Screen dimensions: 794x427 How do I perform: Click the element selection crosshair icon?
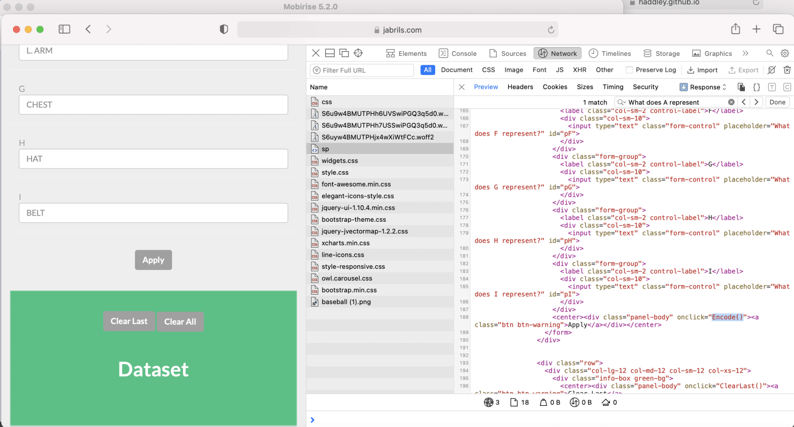pos(358,53)
